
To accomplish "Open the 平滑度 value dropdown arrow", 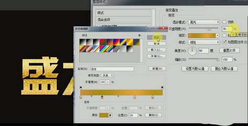I will point(108,82).
